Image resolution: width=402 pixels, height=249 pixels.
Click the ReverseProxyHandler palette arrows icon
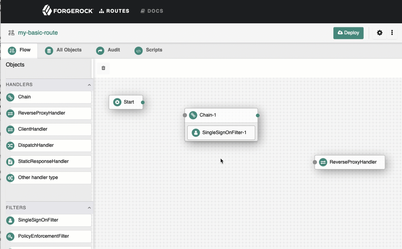10,113
